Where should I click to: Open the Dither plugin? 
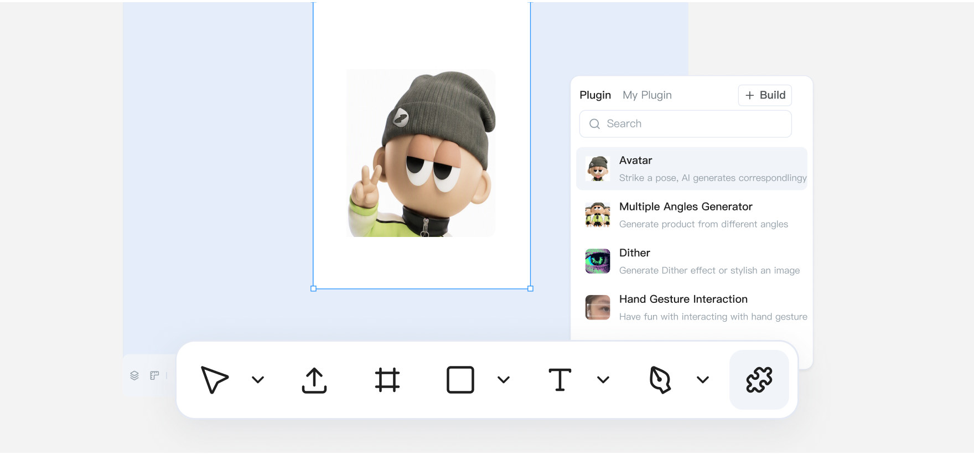[692, 261]
